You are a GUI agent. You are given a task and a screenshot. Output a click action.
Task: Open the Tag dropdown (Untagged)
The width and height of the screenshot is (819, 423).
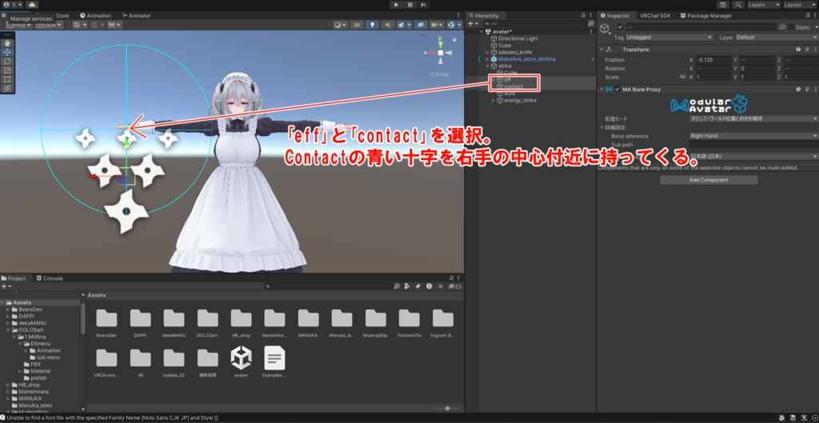coord(669,38)
